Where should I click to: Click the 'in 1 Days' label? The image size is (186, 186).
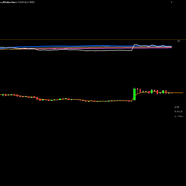179,116
